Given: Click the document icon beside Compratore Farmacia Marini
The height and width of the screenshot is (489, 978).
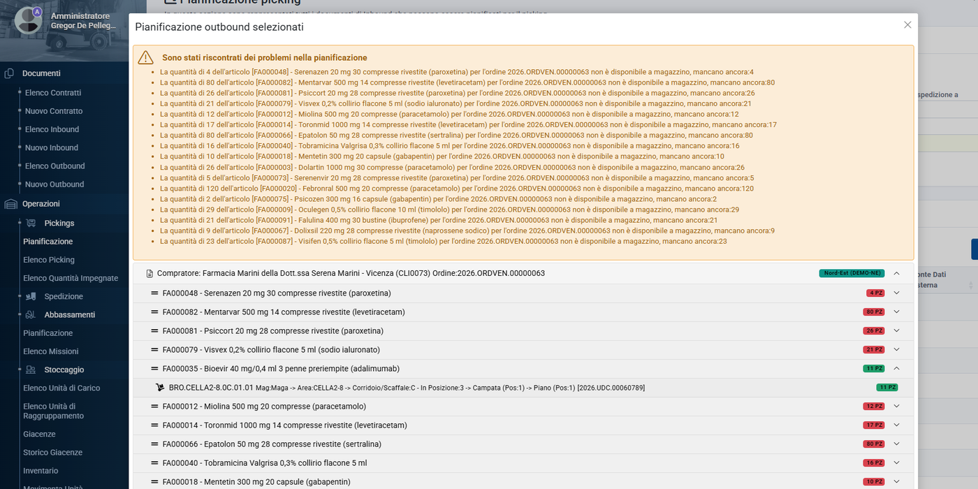Looking at the screenshot, I should tap(149, 274).
